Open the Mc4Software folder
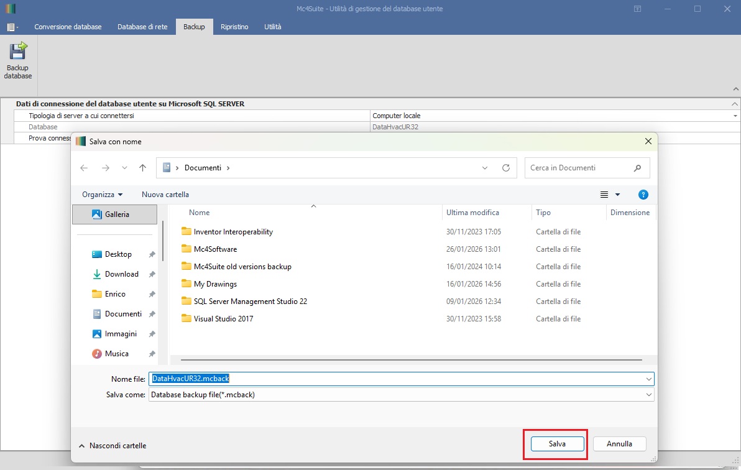 point(215,249)
